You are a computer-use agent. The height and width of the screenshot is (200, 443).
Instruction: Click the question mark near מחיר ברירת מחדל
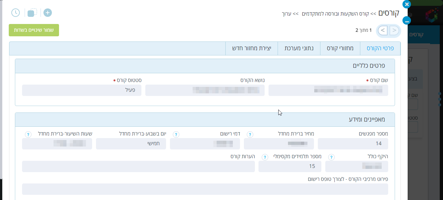pos(250,134)
